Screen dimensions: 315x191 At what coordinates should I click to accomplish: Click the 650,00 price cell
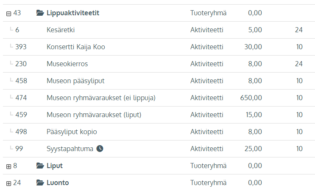(251, 98)
